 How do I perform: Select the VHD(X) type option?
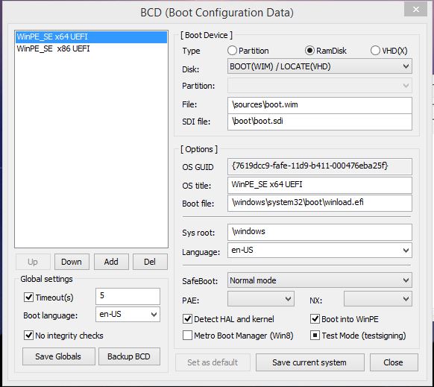[x=375, y=51]
